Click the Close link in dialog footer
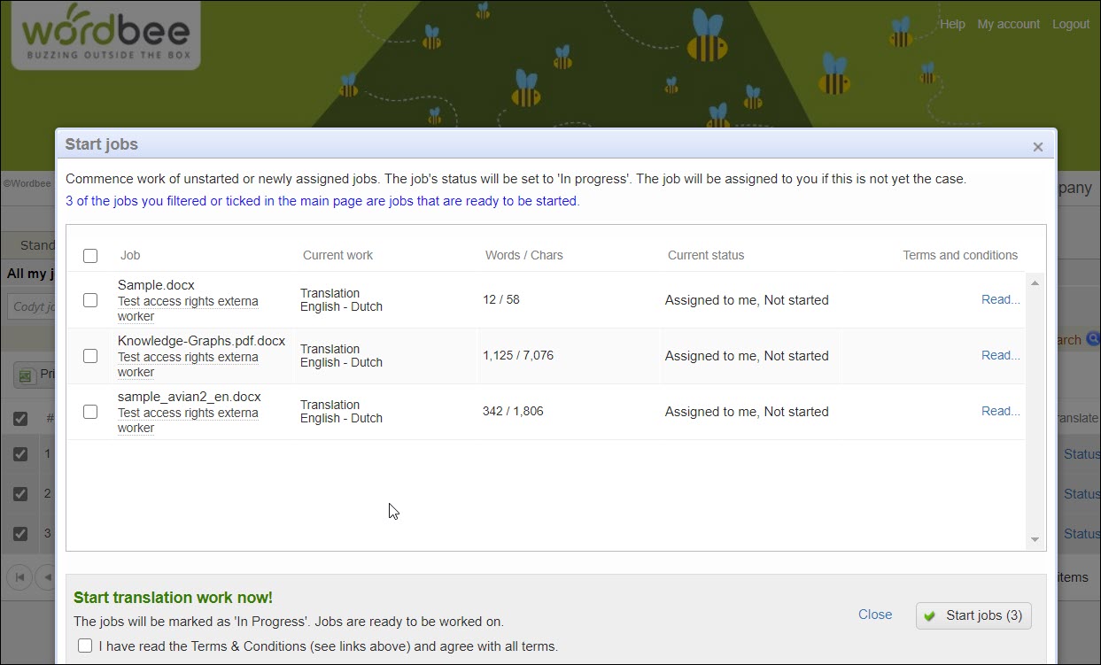Image resolution: width=1101 pixels, height=665 pixels. tap(874, 615)
